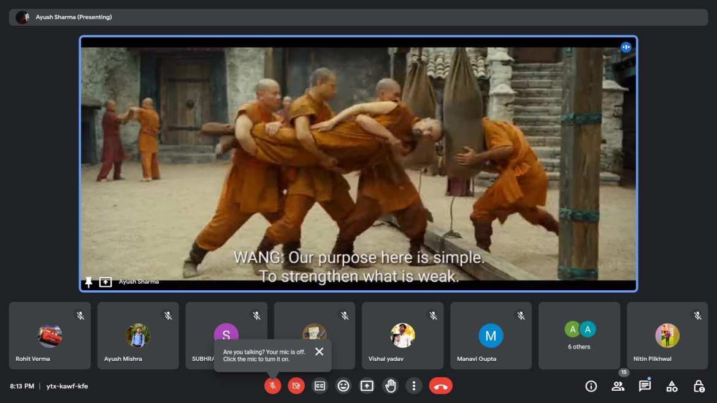Image resolution: width=717 pixels, height=403 pixels.
Task: Click the shared movie presentation video
Action: pos(358,164)
